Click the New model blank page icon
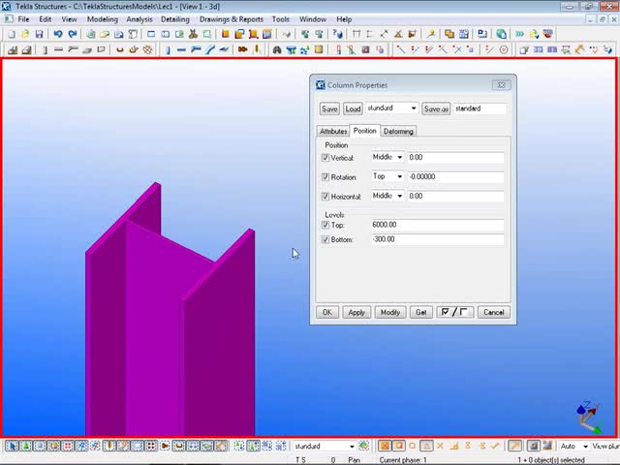Image resolution: width=620 pixels, height=465 pixels. pyautogui.click(x=12, y=35)
